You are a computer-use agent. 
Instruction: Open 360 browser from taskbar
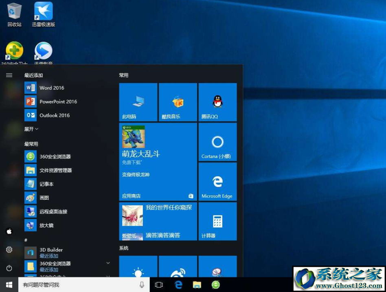click(216, 285)
